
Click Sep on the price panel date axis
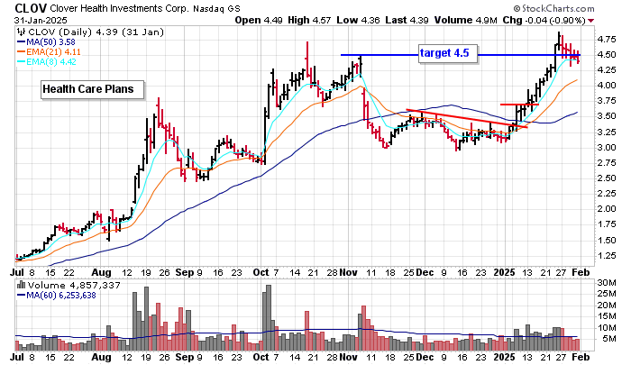click(185, 272)
